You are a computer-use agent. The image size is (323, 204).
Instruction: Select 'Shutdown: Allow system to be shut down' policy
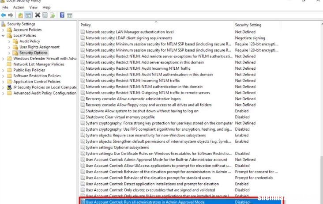142,111
